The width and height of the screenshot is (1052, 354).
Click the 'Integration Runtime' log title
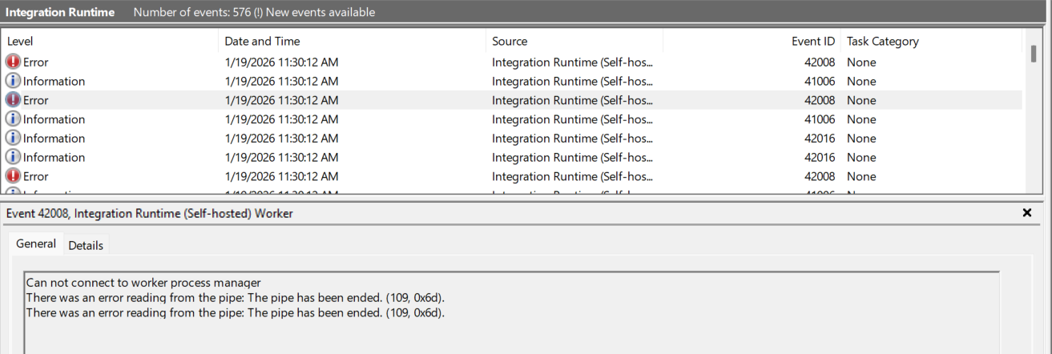tap(60, 12)
